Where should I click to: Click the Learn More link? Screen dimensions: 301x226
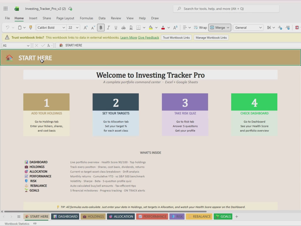129,37
